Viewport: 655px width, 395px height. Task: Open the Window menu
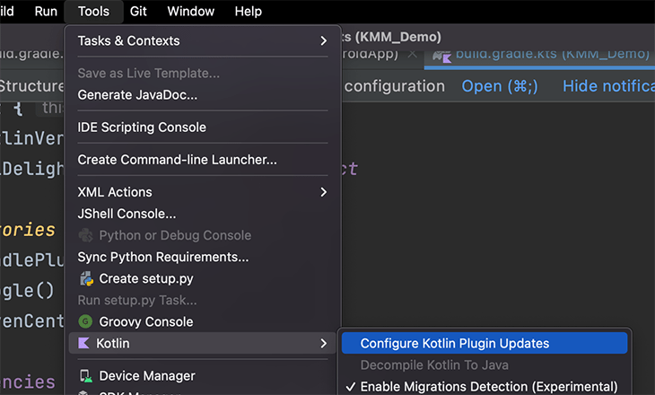click(191, 12)
